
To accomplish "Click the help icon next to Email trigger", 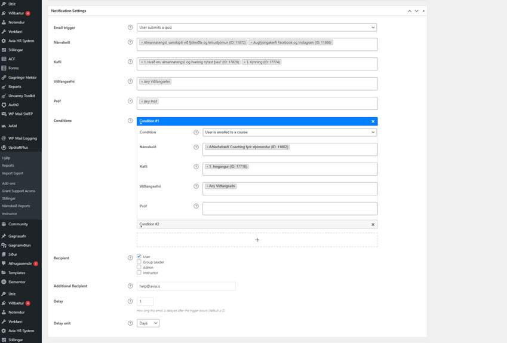I will coord(130,27).
